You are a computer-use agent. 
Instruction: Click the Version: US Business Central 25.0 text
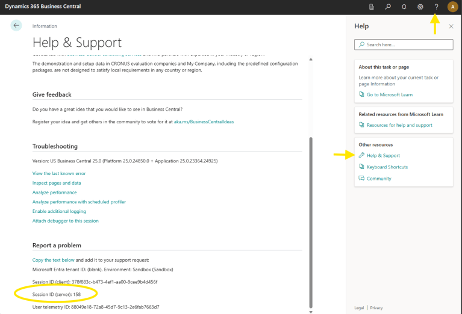125,161
